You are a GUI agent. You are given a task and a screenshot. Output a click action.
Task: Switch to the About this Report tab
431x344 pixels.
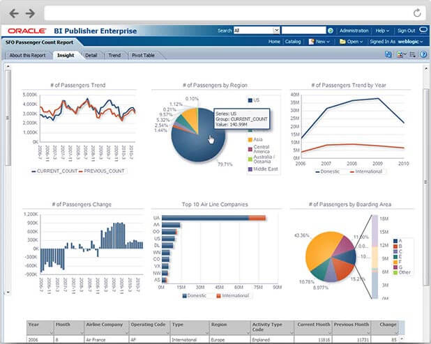27,55
